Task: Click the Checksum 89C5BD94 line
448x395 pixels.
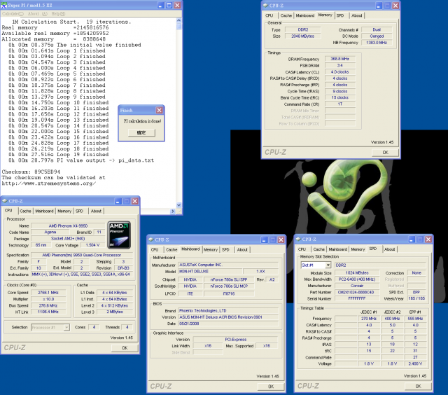Action: point(31,172)
